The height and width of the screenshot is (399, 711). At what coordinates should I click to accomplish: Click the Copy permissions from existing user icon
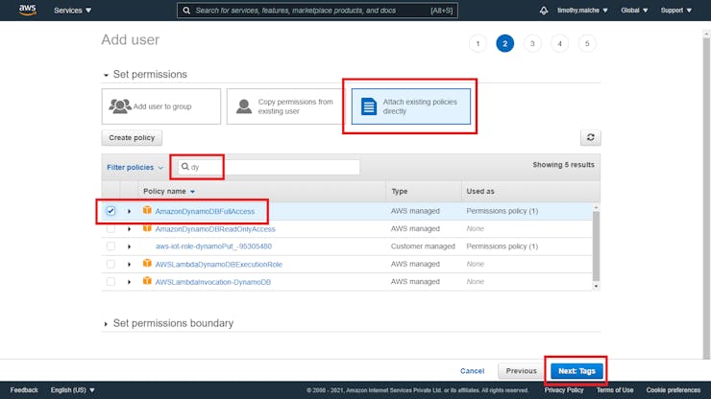tap(244, 106)
